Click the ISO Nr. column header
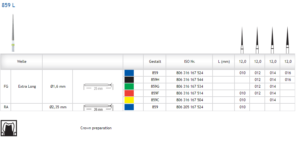Image resolution: width=296 pixels, height=156 pixels. click(x=189, y=62)
